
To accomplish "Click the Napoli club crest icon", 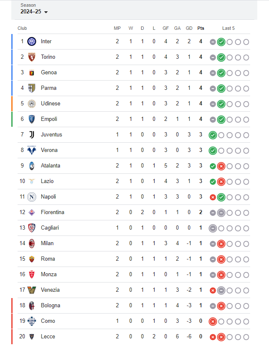I will (32, 197).
